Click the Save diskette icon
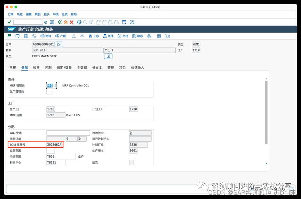 tap(52, 22)
